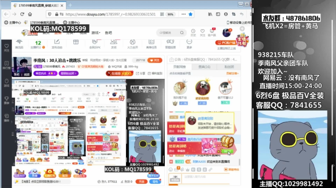Switch to the 粉丝团 tab
336x188 pixels.
229,67
